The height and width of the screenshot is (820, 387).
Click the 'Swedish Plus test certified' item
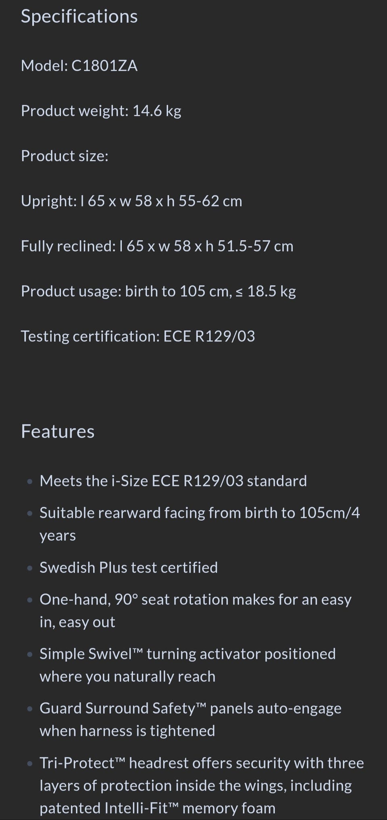(x=129, y=567)
